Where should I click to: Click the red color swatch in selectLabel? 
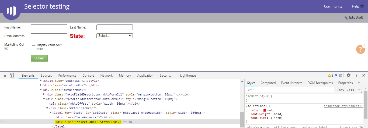click(265, 110)
